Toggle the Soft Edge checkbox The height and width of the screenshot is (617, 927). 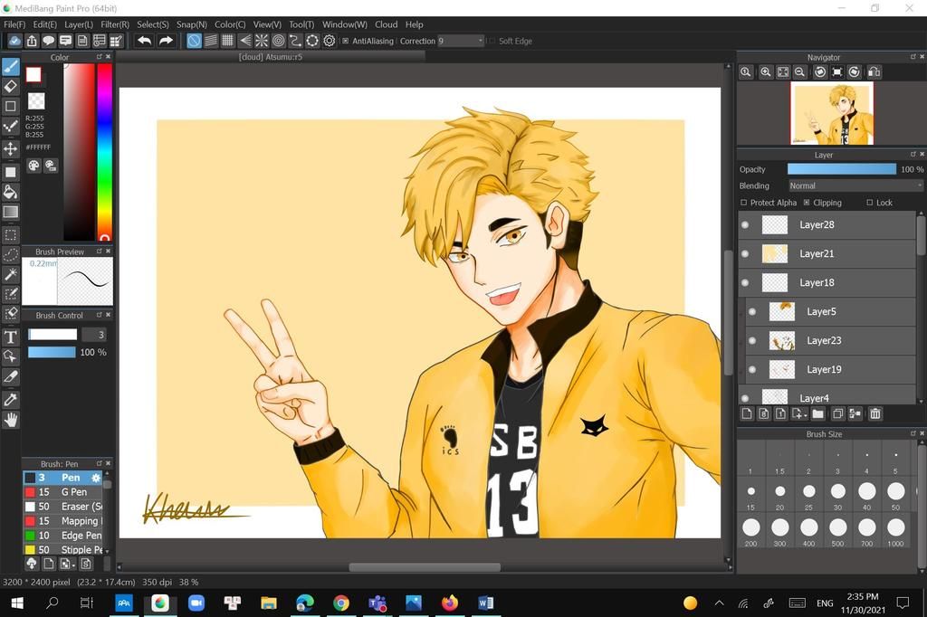coord(492,41)
